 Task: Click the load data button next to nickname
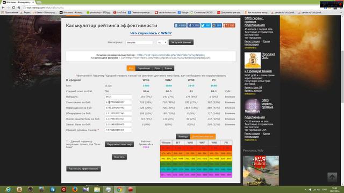(x=181, y=42)
